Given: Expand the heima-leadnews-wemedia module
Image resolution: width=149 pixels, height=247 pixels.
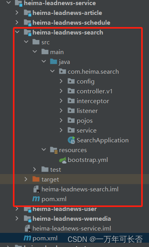Looking at the screenshot, I should point(17,218).
